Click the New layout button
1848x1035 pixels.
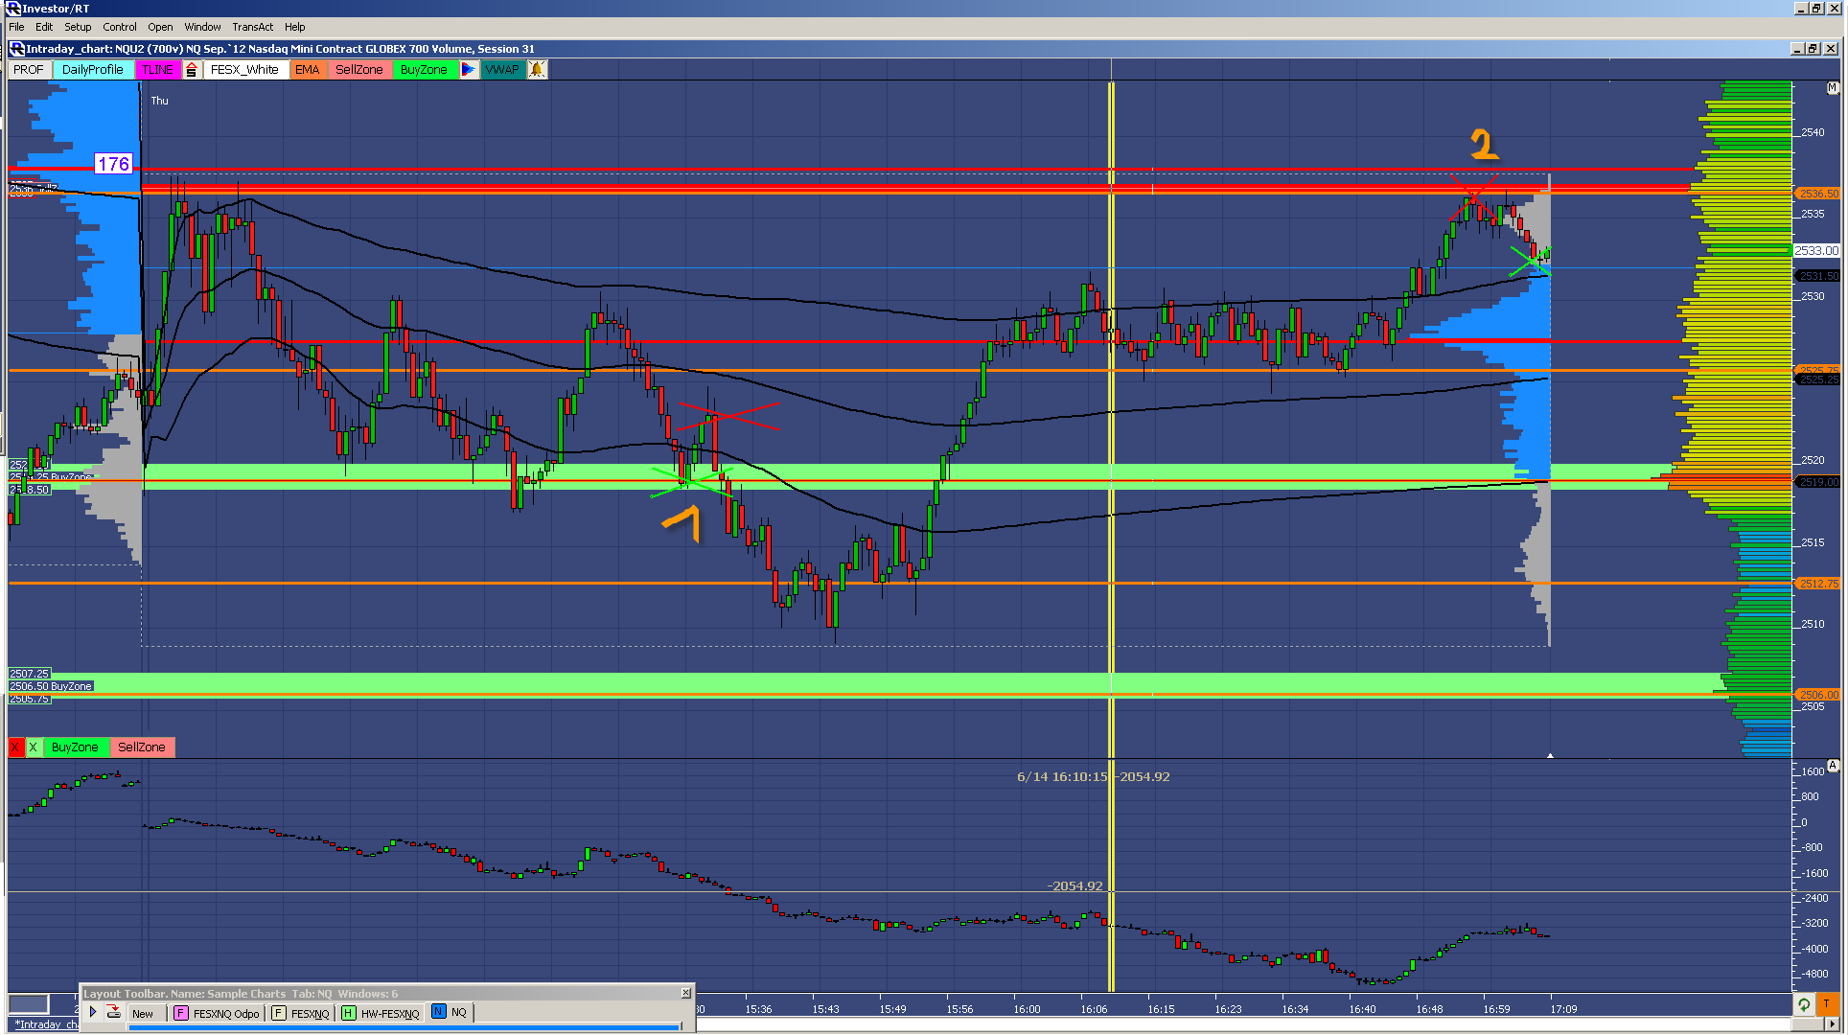coord(143,1013)
